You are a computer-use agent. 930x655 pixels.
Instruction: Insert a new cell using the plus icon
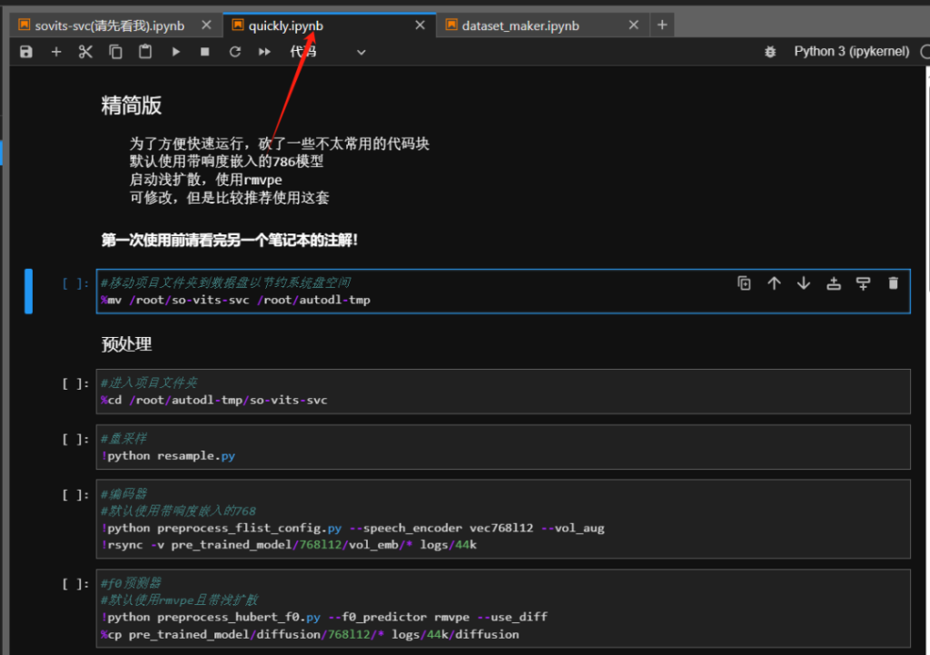click(56, 52)
